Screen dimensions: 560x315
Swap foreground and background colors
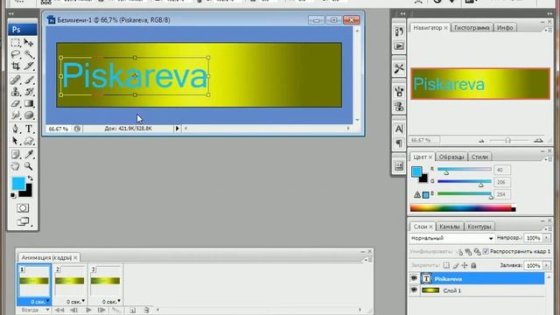coord(31,178)
